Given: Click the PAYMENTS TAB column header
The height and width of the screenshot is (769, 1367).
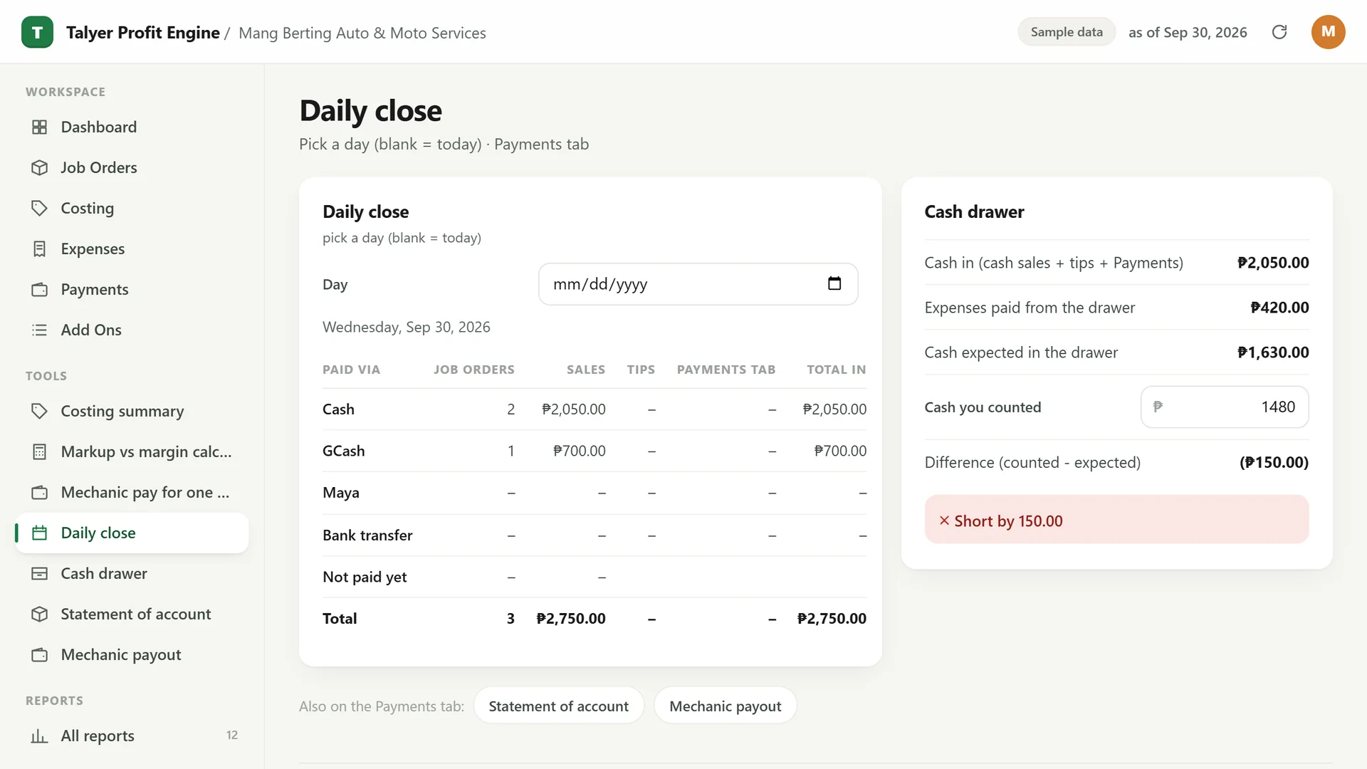Looking at the screenshot, I should coord(726,370).
